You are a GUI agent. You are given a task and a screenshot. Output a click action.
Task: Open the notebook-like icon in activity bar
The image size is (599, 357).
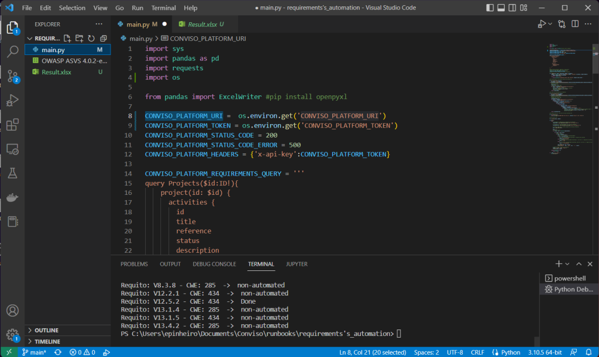12,222
